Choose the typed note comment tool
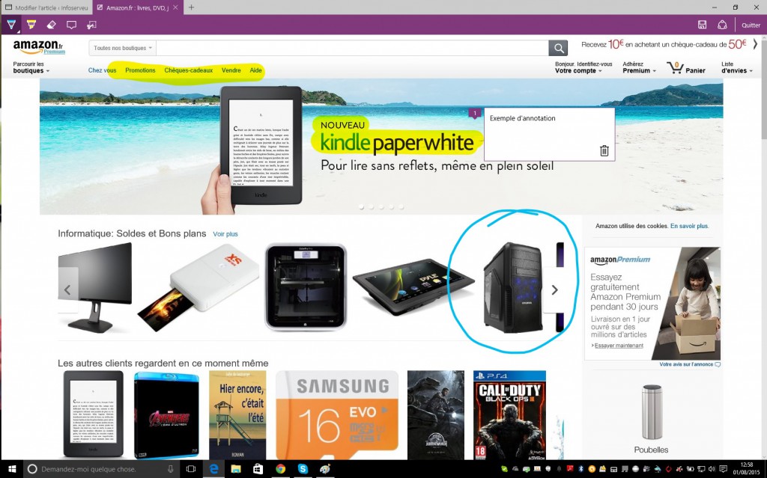 pyautogui.click(x=71, y=25)
